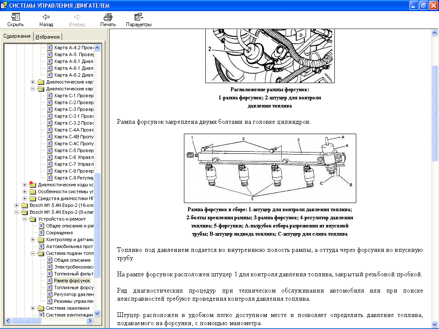Click tree horizontal scrollbar right arrow
Viewport: 439px width, 329px height.
(x=90, y=320)
